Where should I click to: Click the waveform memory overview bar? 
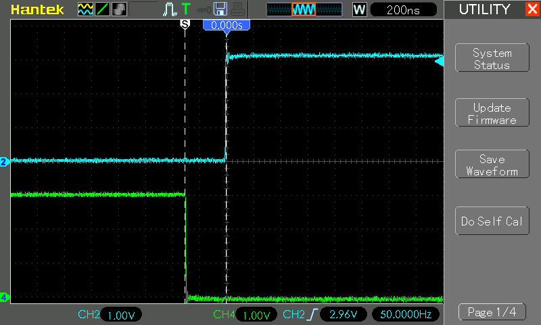point(304,9)
